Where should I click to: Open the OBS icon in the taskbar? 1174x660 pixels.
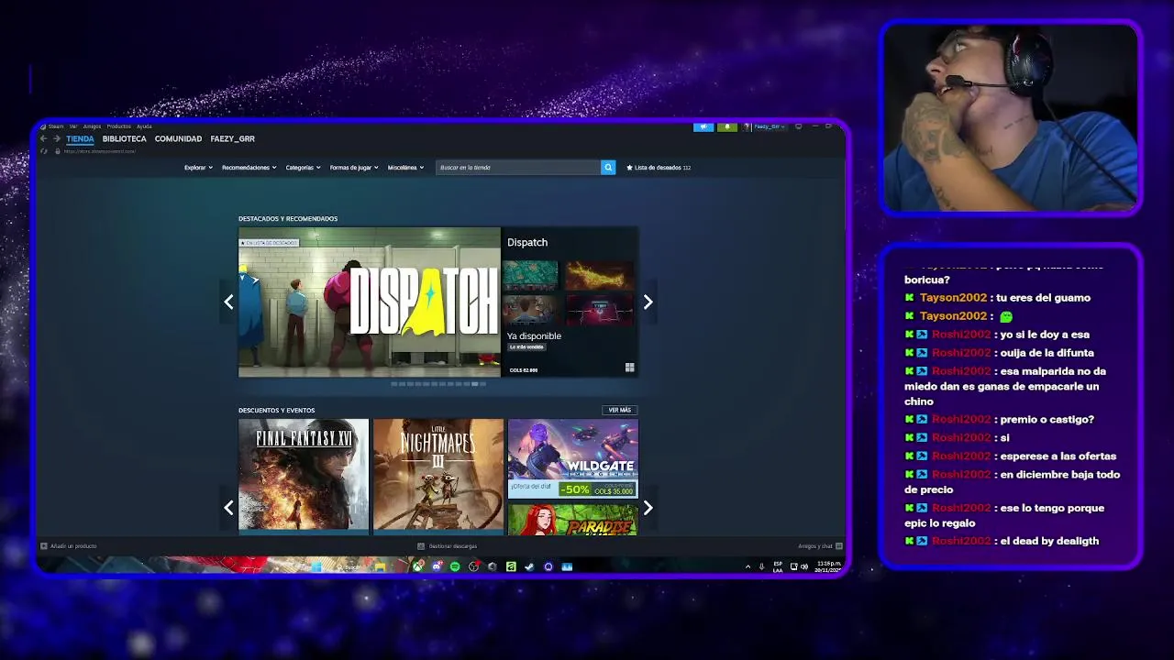click(x=473, y=566)
